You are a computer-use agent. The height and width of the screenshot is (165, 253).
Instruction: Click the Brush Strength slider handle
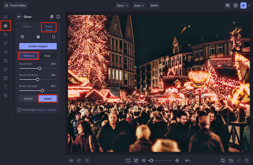tap(42, 91)
